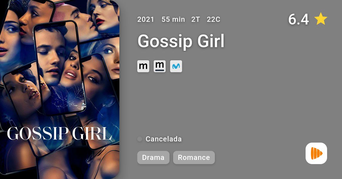
Task: Open the underlined 'm' streaming provider icon
Action: tap(160, 66)
